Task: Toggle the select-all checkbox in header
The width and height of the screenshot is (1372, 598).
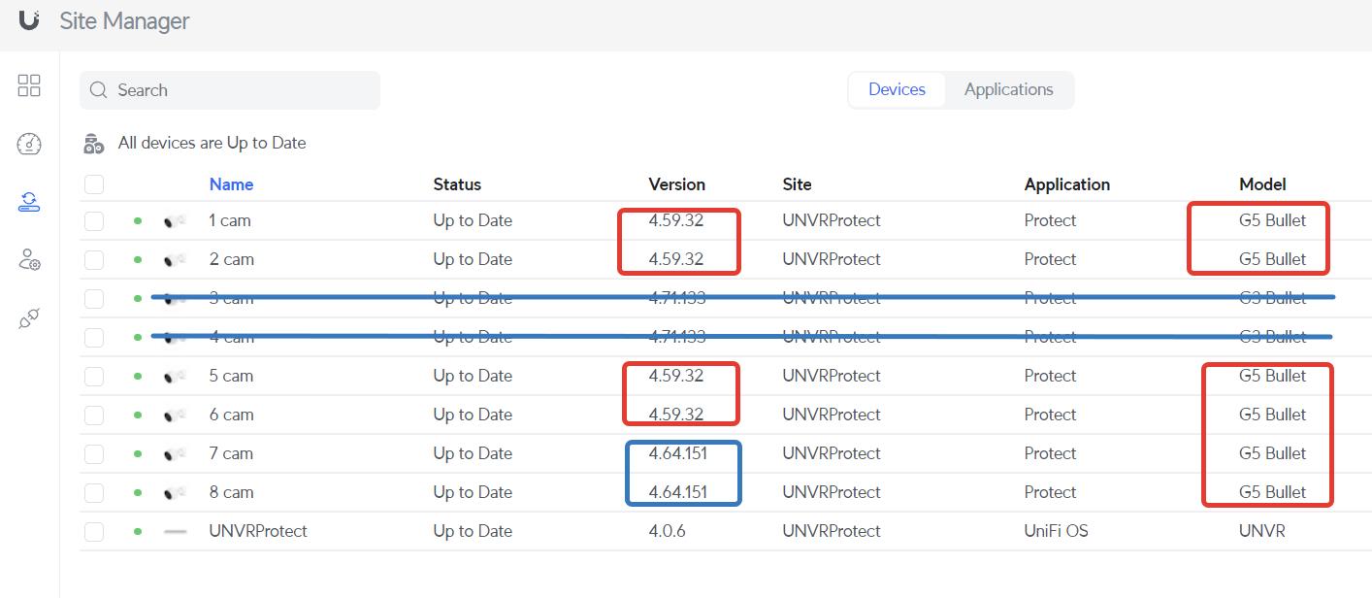Action: (x=94, y=184)
